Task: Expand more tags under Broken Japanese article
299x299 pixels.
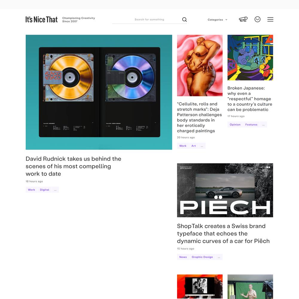Action: (263, 125)
